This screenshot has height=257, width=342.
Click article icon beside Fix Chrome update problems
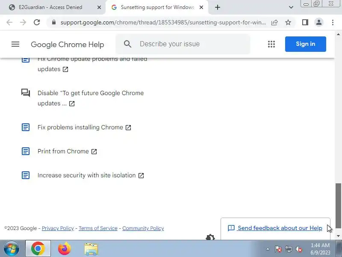[x=26, y=60]
